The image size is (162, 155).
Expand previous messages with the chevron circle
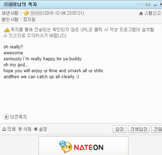click(6, 117)
